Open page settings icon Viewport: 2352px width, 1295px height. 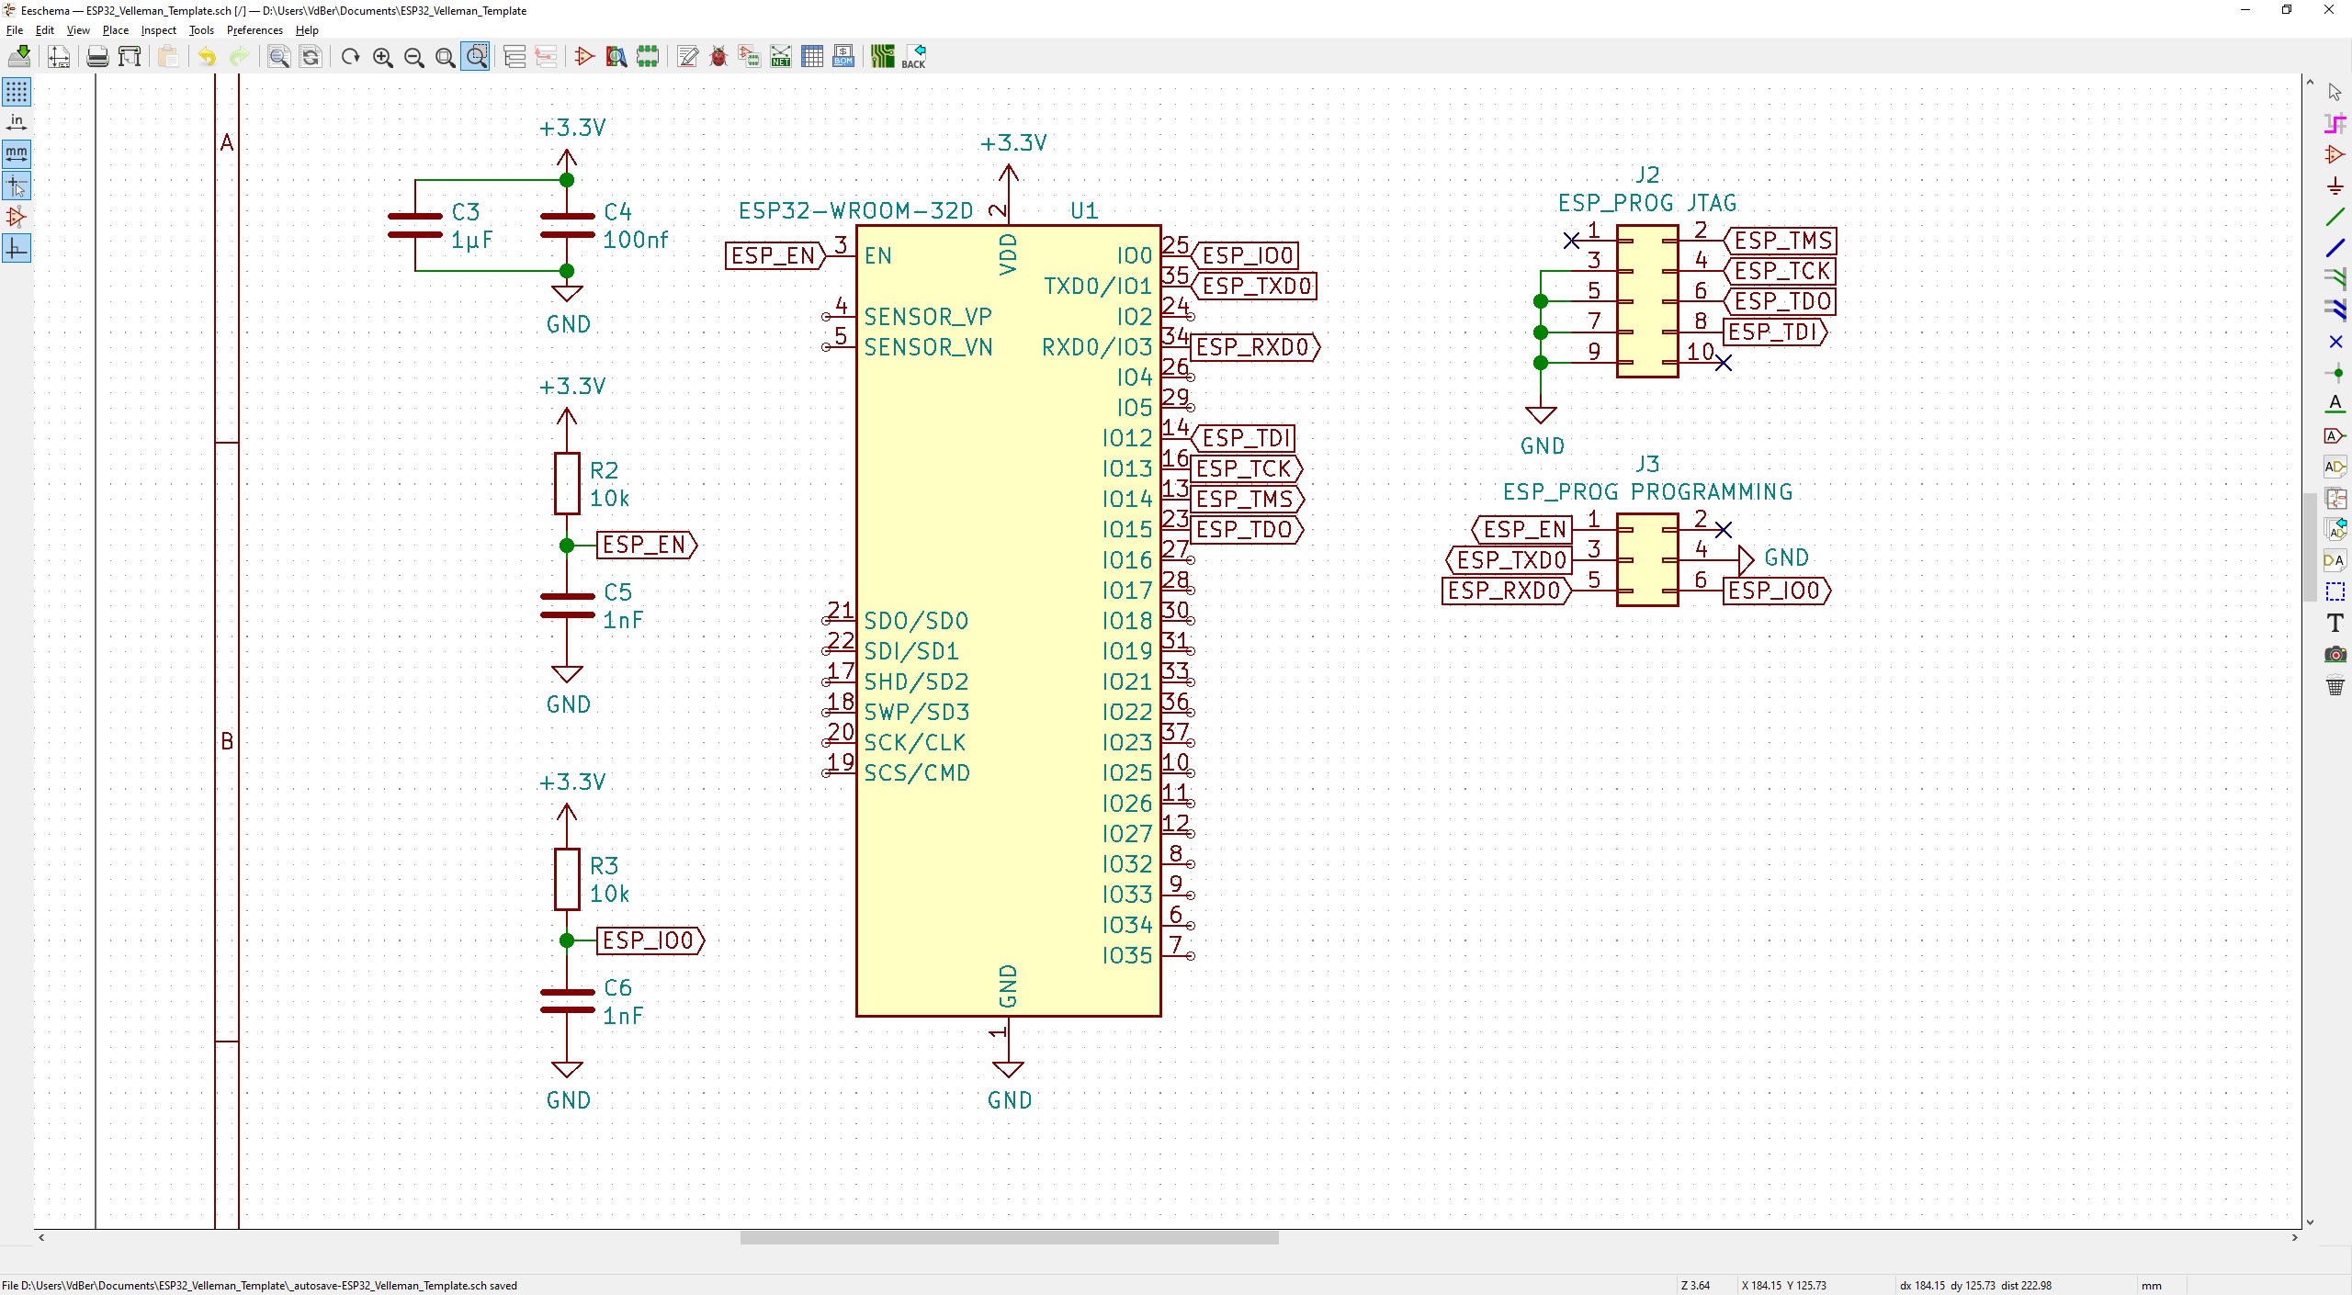(x=59, y=57)
